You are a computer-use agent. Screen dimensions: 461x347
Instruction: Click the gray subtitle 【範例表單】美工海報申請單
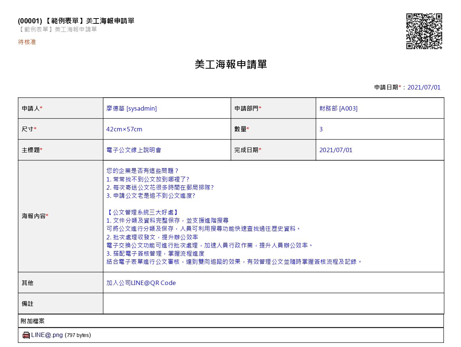tap(57, 30)
